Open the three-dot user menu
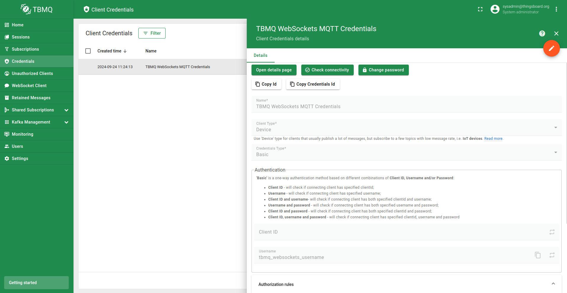The image size is (567, 293). point(556,9)
